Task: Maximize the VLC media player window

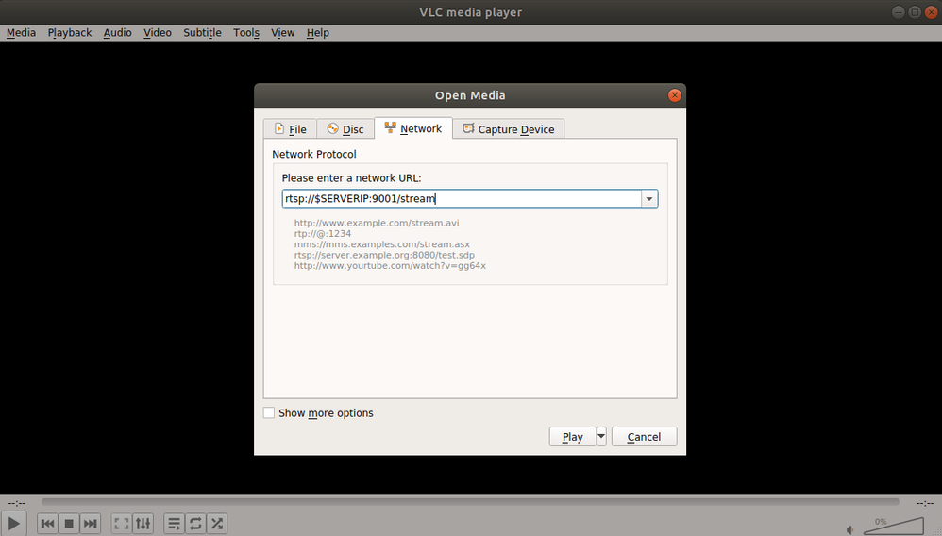Action: pos(915,12)
